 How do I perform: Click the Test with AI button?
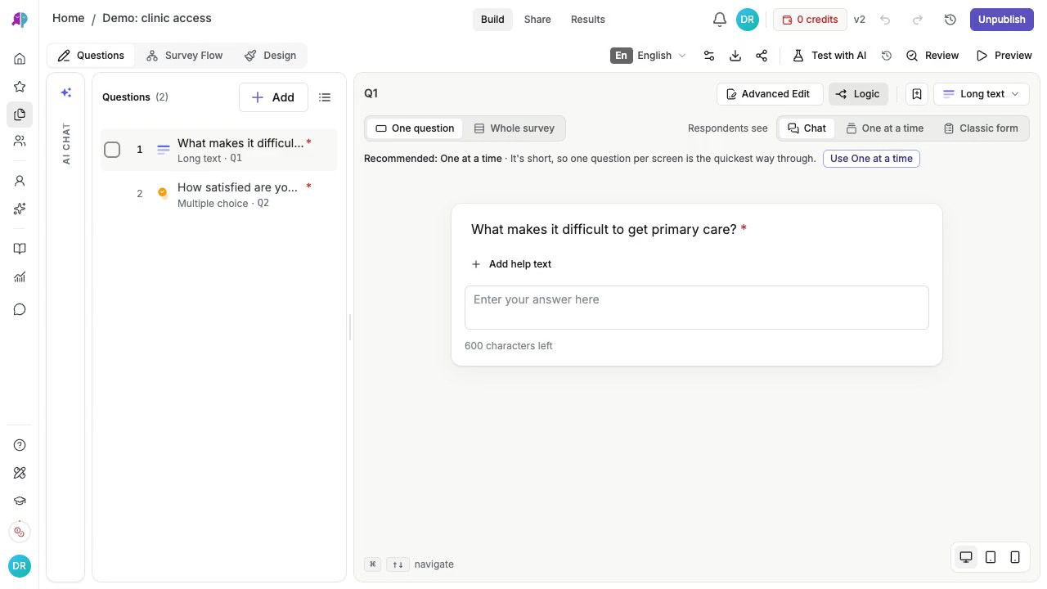click(829, 56)
